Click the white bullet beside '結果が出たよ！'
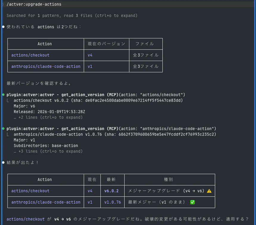 [3, 162]
